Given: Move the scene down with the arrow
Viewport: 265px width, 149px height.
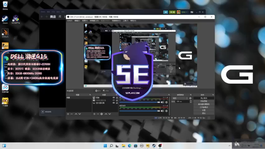Looking at the screenshot, I should click(x=79, y=114).
